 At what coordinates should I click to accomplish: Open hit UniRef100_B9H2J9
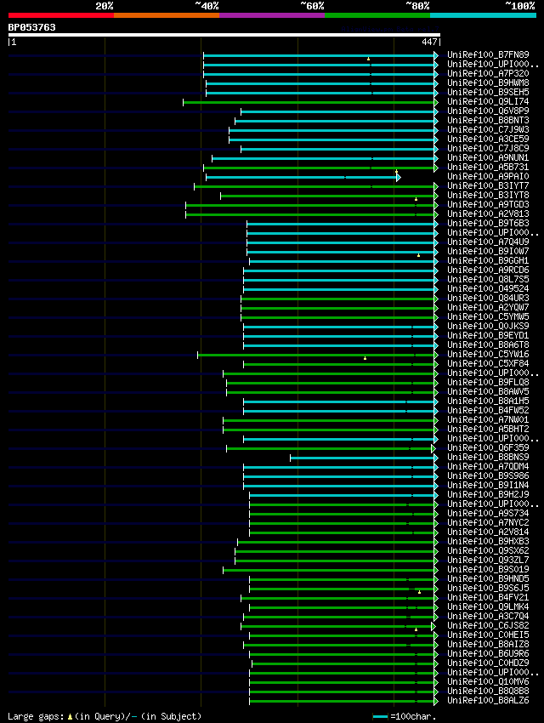488,494
